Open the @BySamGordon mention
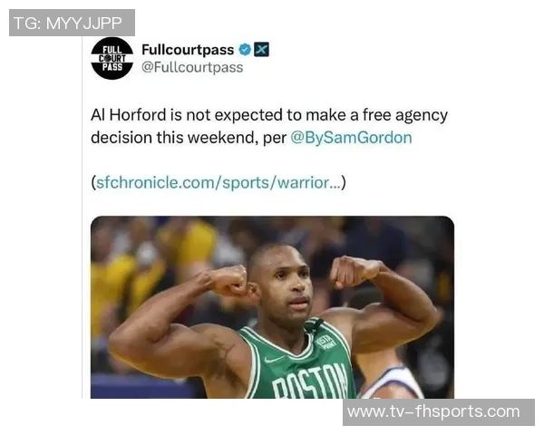Viewport: 544px width, 435px height. click(351, 138)
